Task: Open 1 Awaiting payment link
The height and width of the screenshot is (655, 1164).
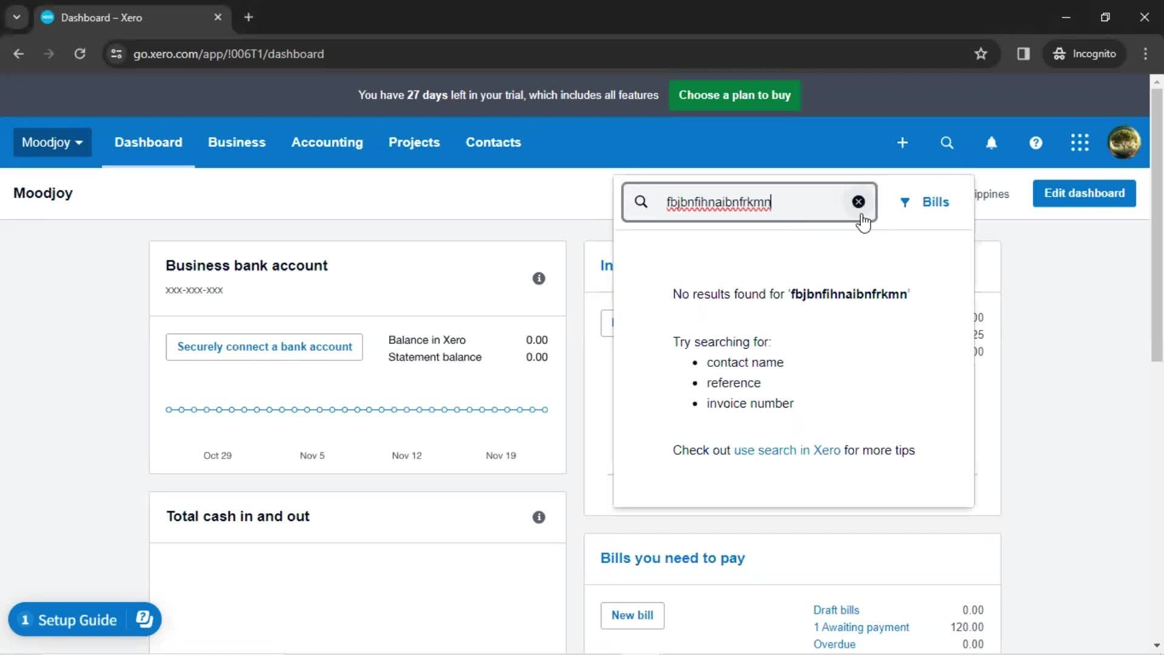Action: click(861, 627)
